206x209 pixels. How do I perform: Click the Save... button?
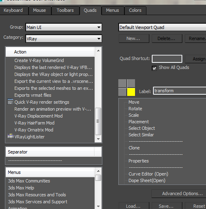click(x=167, y=206)
